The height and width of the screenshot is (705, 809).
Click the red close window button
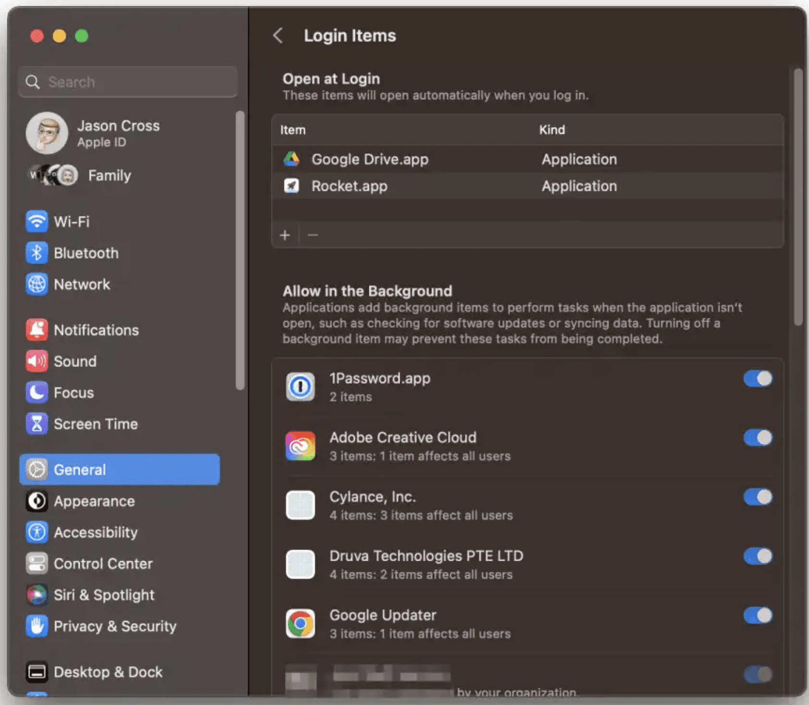point(37,36)
